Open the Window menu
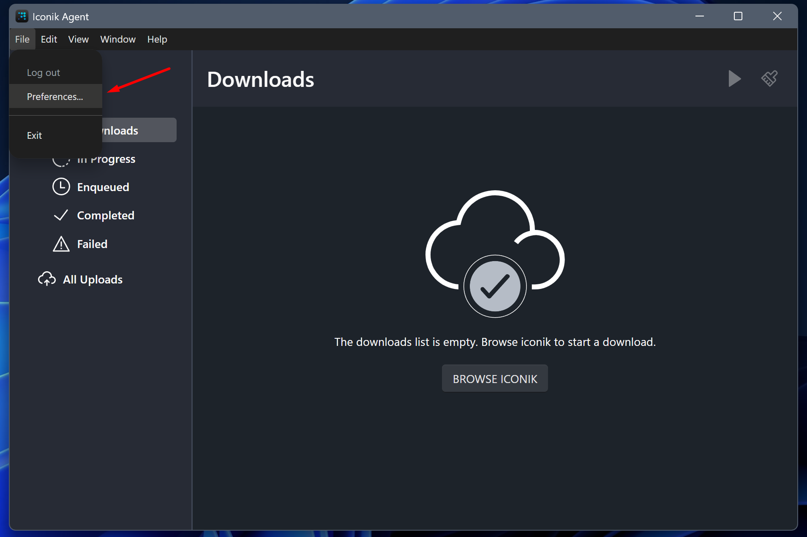Image resolution: width=807 pixels, height=537 pixels. [118, 39]
